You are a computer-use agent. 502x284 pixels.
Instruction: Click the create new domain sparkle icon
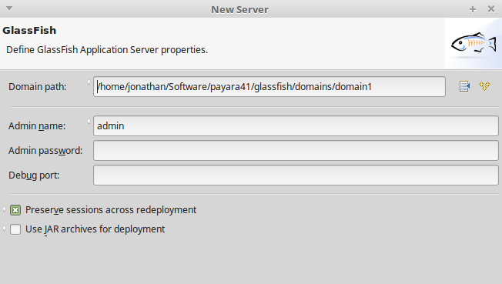point(484,86)
